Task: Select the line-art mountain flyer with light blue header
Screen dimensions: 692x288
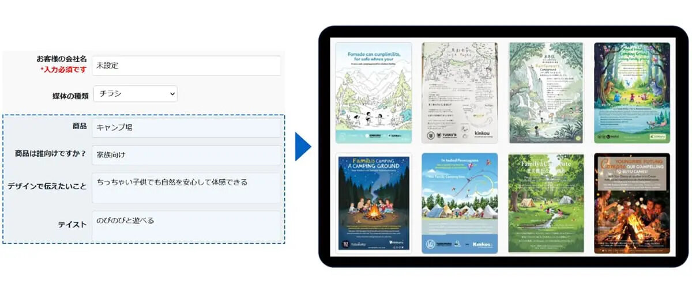Action: tap(374, 93)
